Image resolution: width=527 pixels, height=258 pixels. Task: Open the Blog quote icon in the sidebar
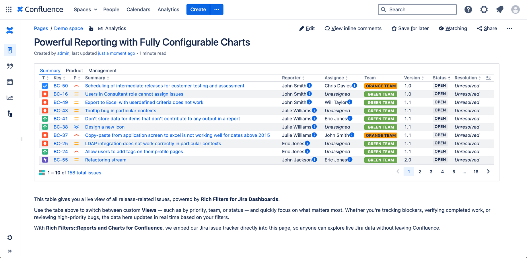click(x=10, y=66)
